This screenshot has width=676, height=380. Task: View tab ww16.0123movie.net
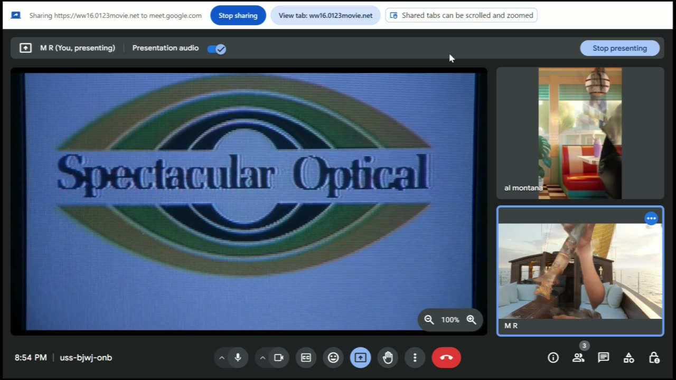(325, 15)
